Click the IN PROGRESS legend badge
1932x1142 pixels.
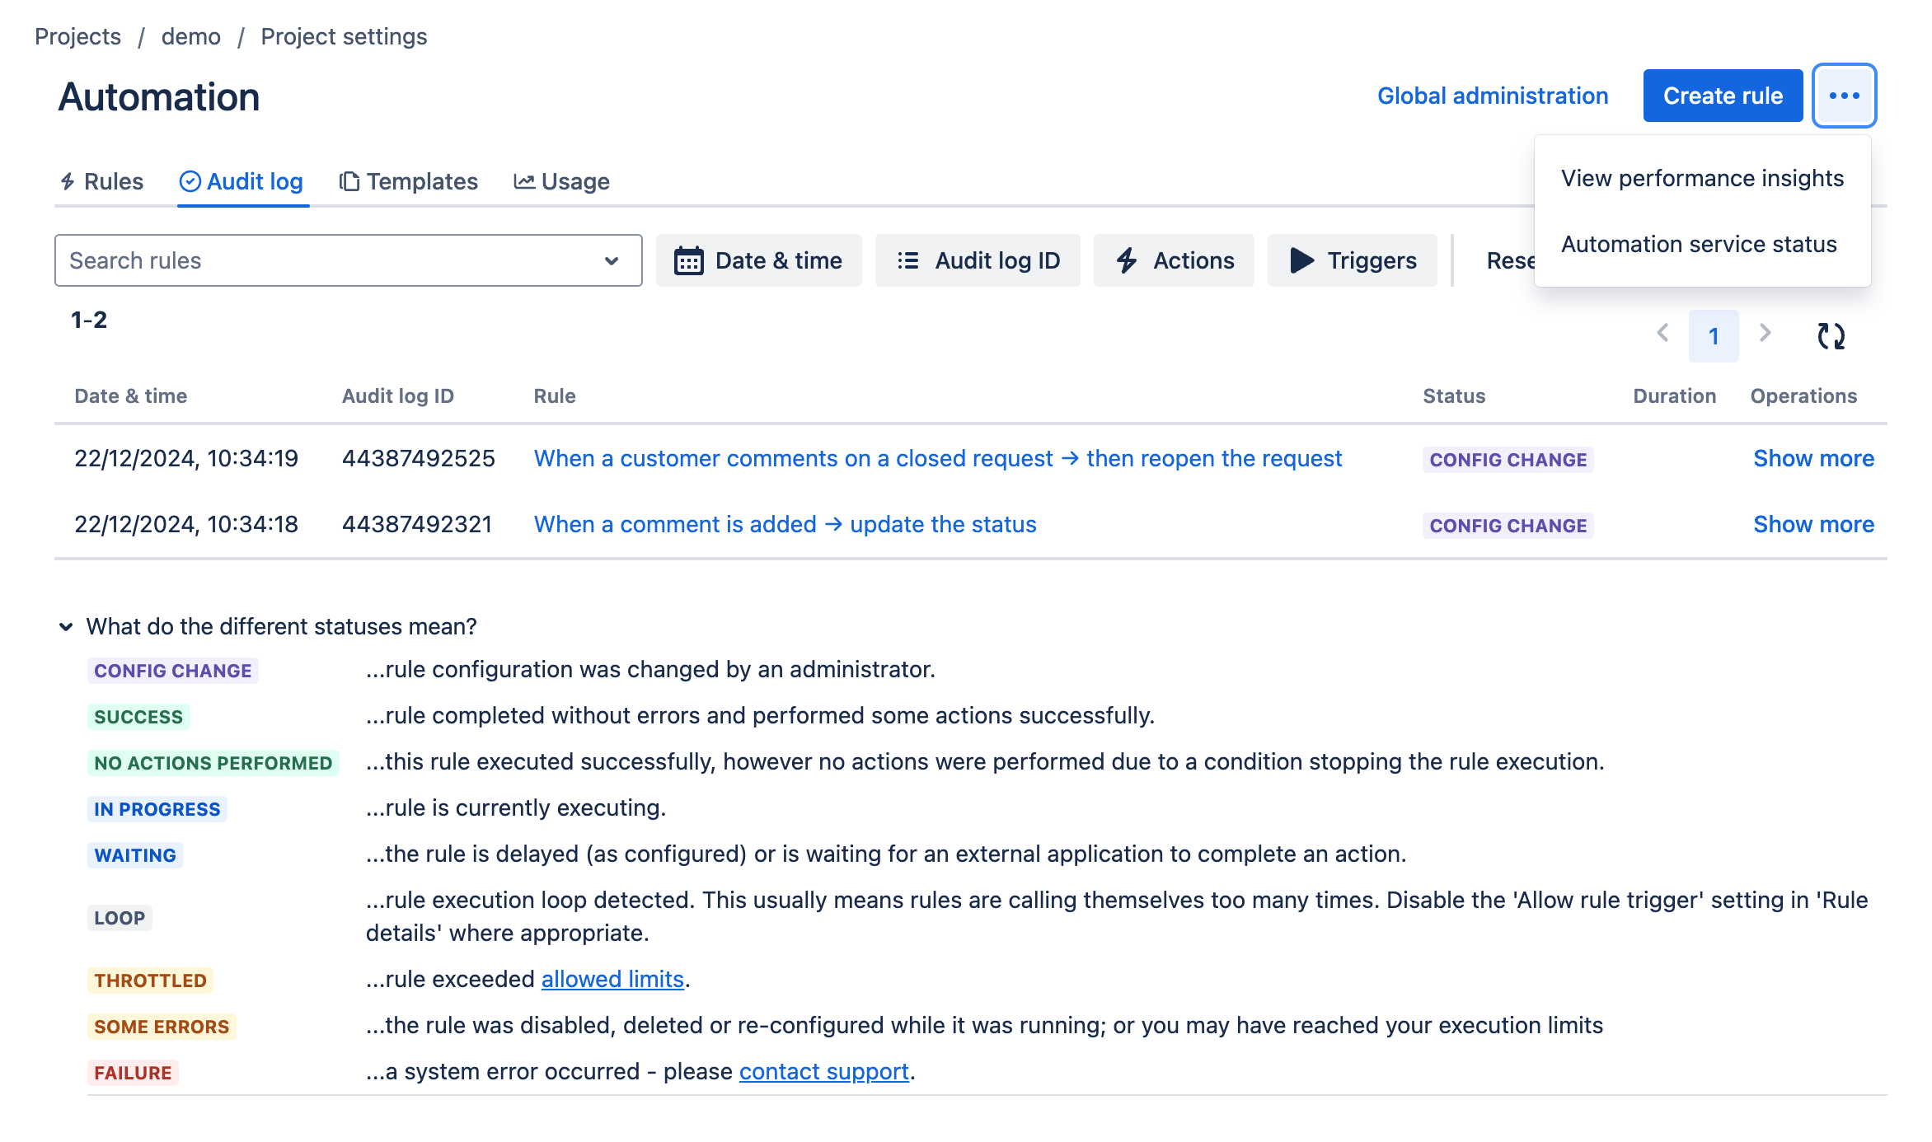pos(157,809)
